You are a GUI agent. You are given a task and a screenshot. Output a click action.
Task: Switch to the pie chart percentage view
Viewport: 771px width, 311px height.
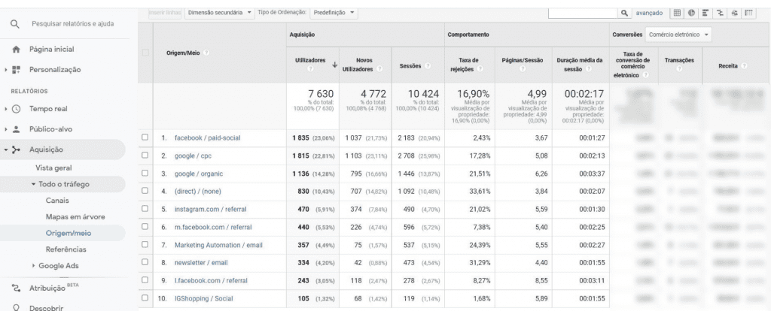(691, 14)
